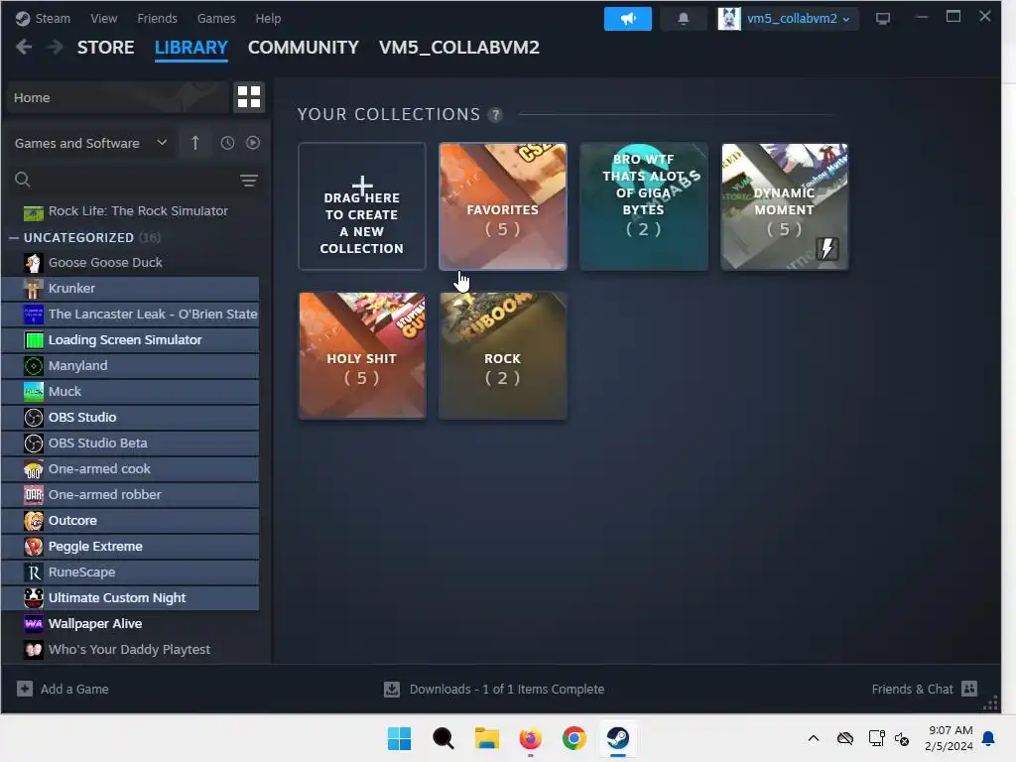Switch to the LIBRARY tab
Image resolution: width=1016 pixels, height=762 pixels.
pos(191,48)
